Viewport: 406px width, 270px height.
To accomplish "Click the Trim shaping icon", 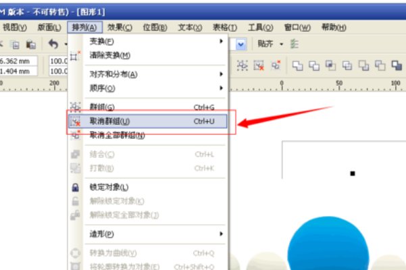I will [314, 65].
